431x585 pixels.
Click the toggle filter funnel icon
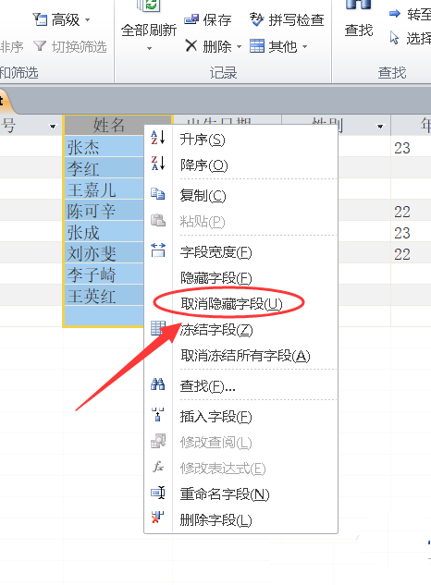(x=40, y=46)
